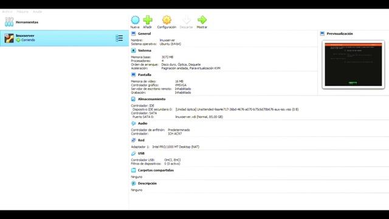Open the Audio settings heading link
The image size is (389, 219).
tap(143, 123)
